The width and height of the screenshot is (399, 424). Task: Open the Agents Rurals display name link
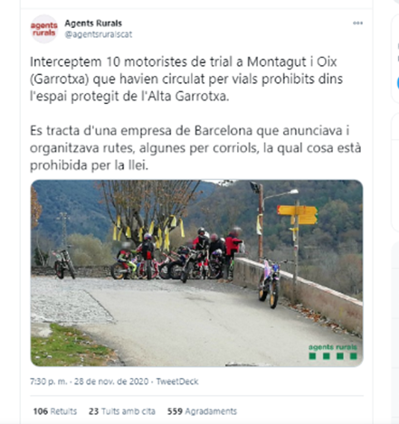click(x=93, y=24)
